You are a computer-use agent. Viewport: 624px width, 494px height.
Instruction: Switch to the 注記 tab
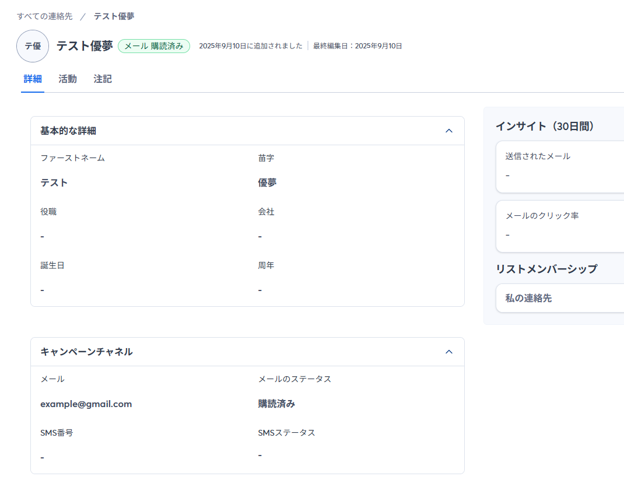pyautogui.click(x=103, y=79)
